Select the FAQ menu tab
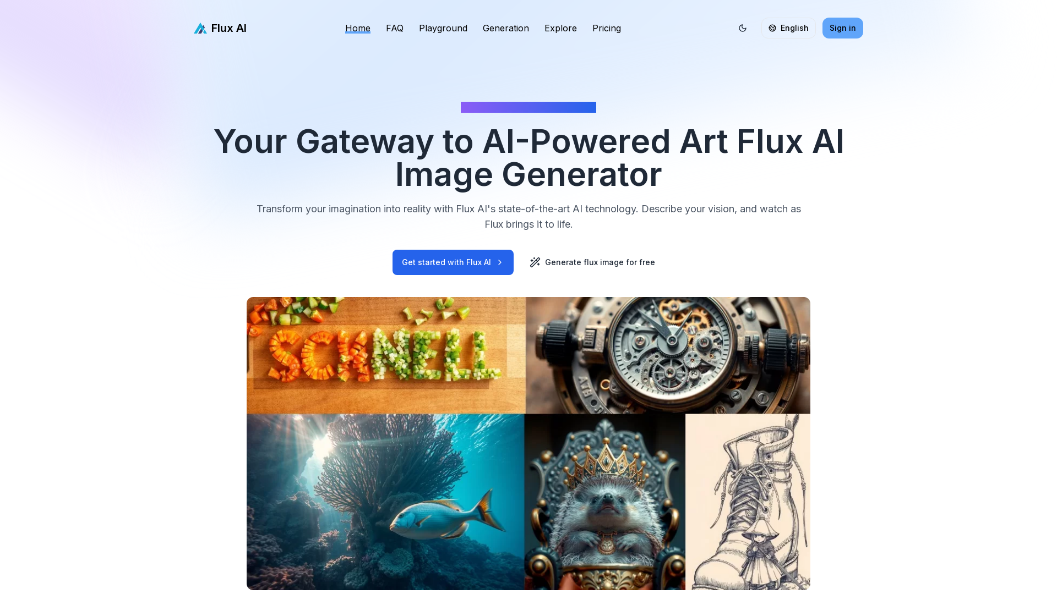1057x594 pixels. (394, 28)
